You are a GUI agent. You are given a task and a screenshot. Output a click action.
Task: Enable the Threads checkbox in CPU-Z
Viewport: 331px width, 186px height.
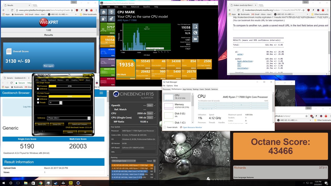pos(38,103)
